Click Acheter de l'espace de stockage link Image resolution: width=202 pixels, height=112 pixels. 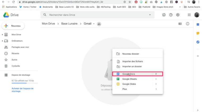(23, 90)
